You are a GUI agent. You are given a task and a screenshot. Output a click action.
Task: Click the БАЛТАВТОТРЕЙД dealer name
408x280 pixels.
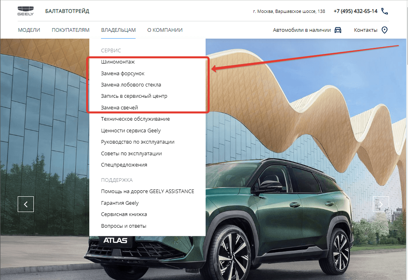click(67, 11)
